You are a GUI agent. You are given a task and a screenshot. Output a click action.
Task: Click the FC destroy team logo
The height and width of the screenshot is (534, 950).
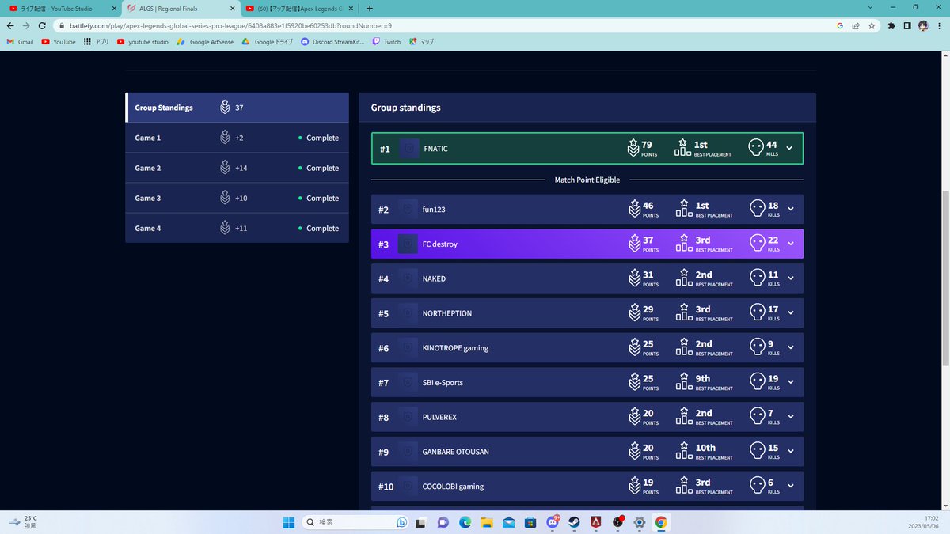click(408, 244)
